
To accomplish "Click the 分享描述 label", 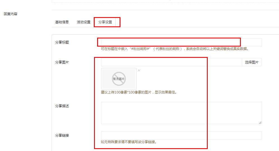I will pyautogui.click(x=62, y=106).
